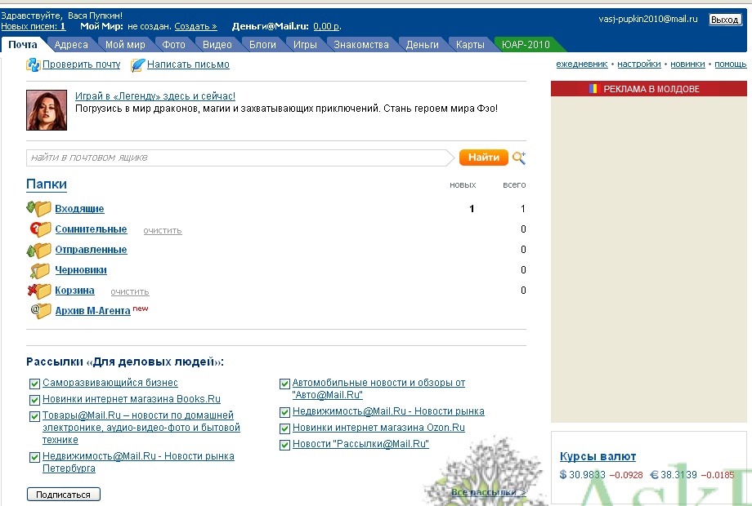Click the Выход logout button
The height and width of the screenshot is (506, 752).
[725, 20]
